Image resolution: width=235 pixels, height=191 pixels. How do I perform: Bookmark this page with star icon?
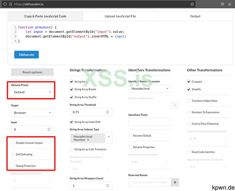(x=192, y=4)
